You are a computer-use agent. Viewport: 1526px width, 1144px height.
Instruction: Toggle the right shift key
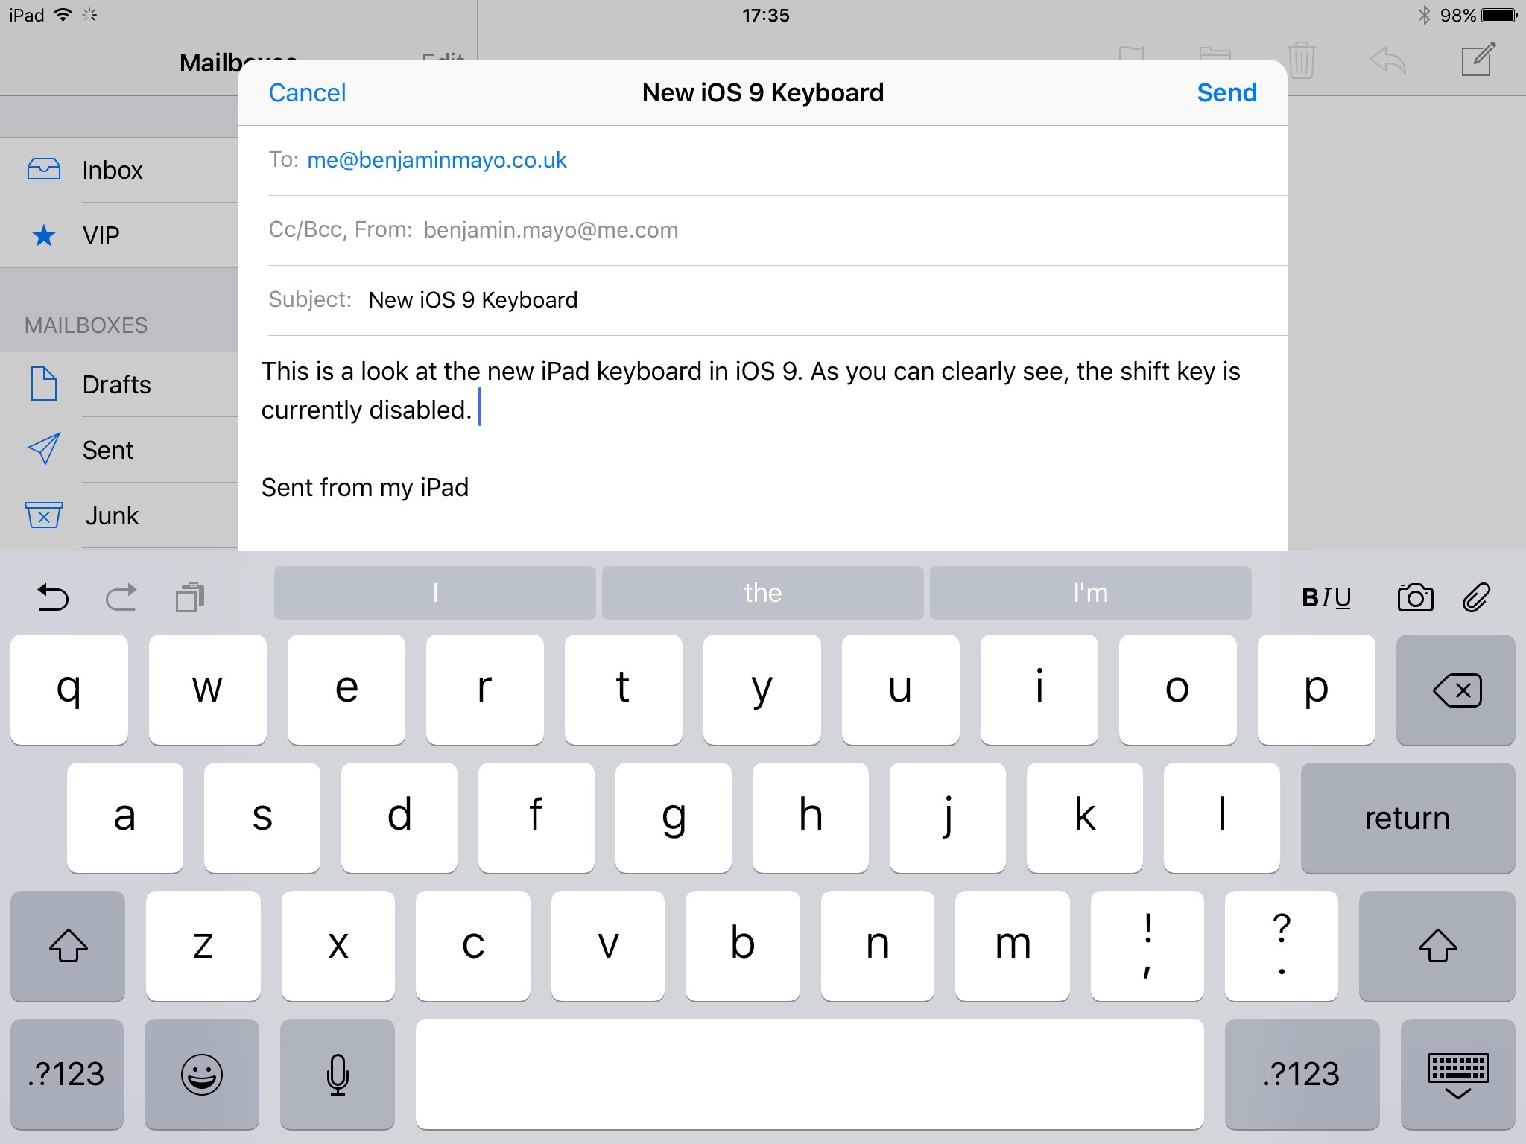coord(1437,946)
